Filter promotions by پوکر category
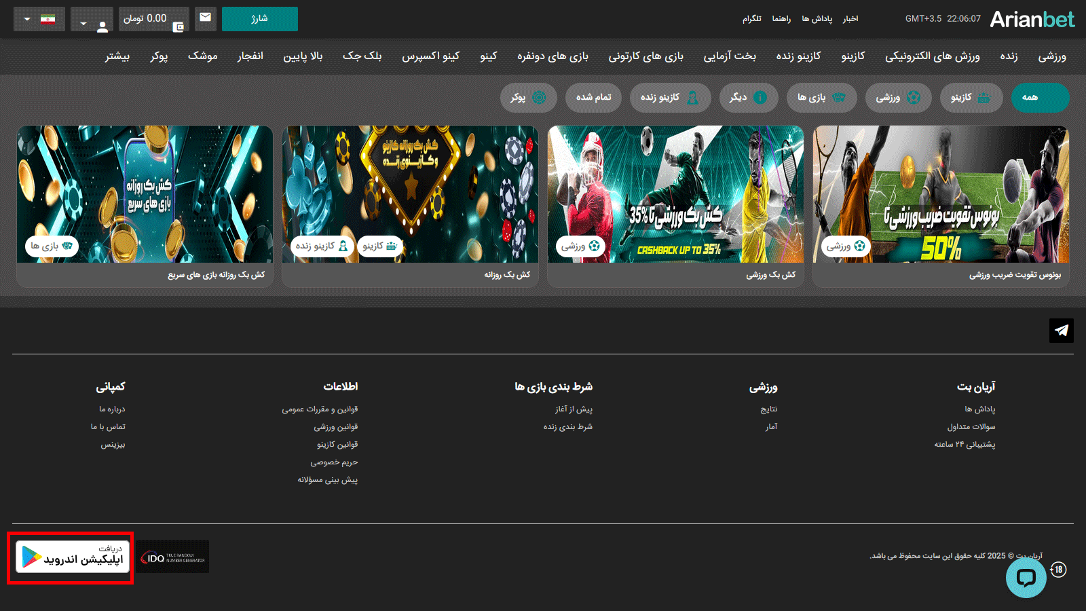1086x611 pixels. 528,98
